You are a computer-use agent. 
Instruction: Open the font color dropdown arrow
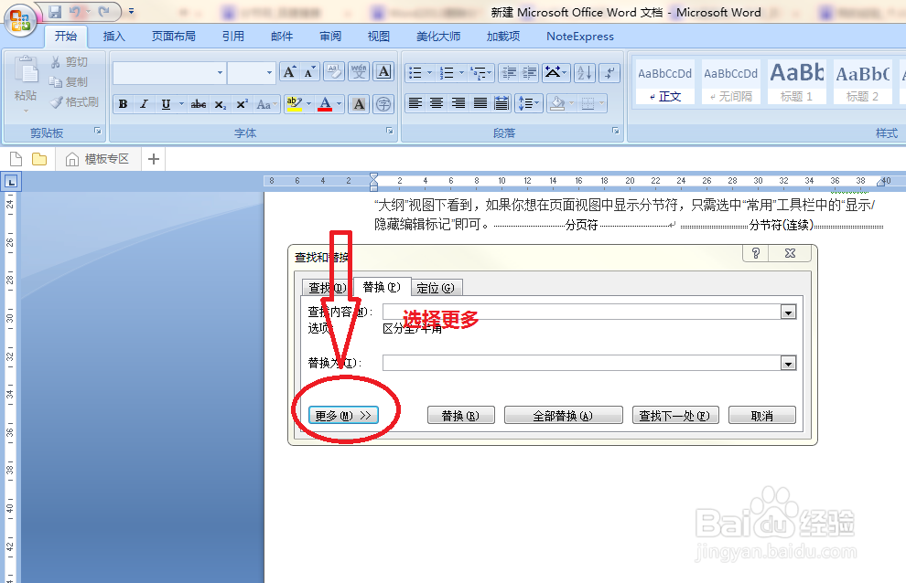340,104
